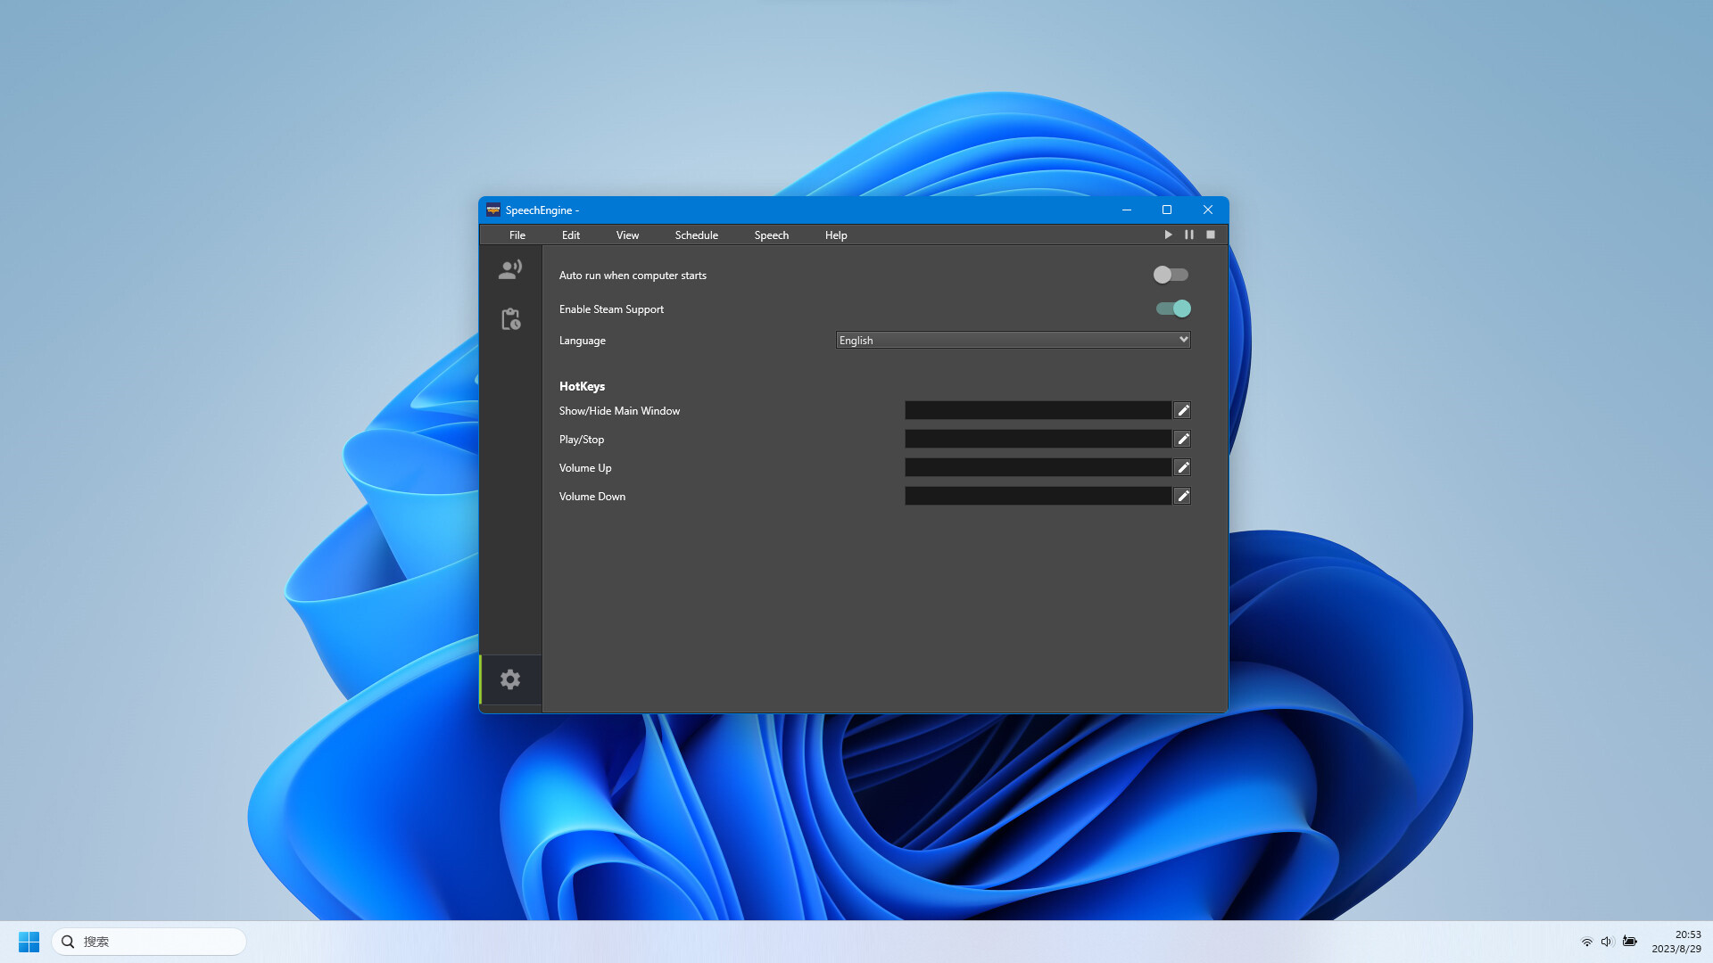
Task: Open the Schedule panel in the sidebar
Action: click(509, 319)
